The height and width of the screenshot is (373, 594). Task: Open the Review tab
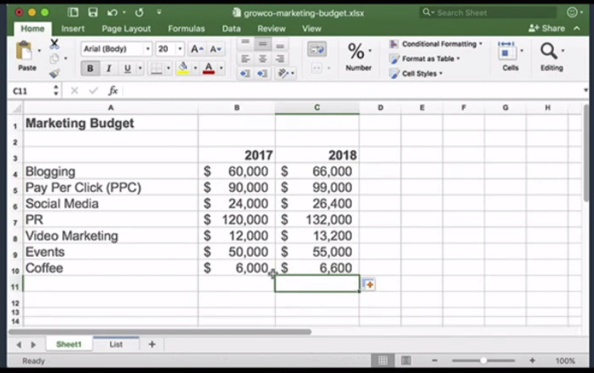point(271,28)
